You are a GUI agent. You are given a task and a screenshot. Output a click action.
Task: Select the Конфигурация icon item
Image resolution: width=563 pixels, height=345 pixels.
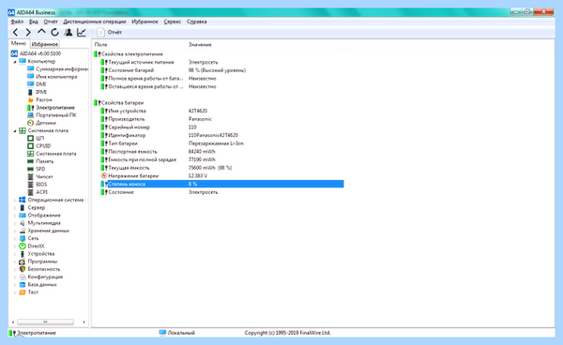click(x=41, y=277)
